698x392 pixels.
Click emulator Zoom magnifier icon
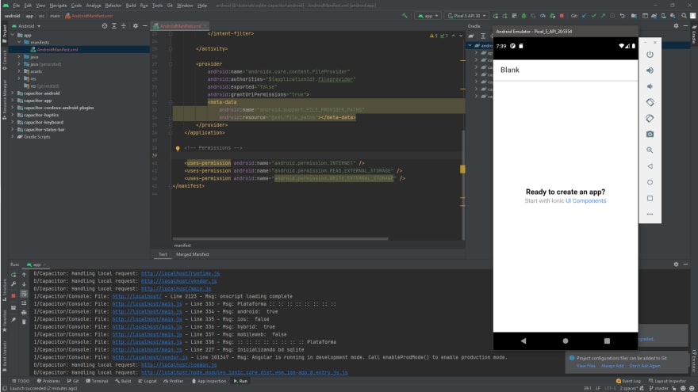(650, 150)
